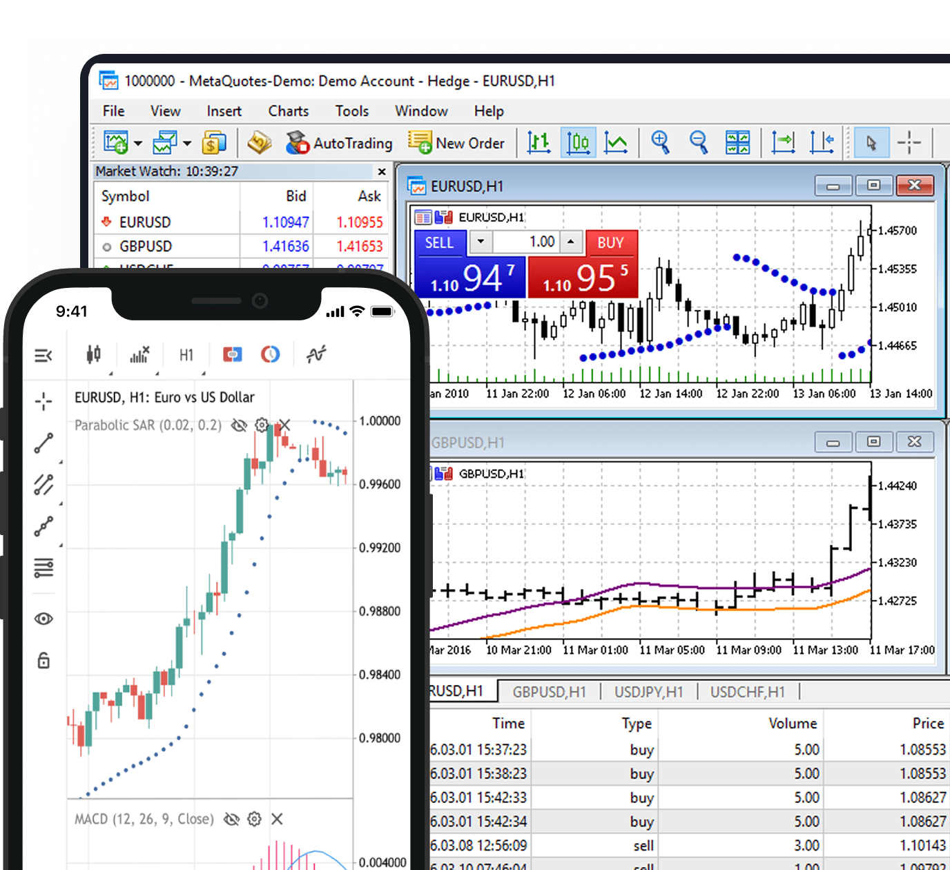The width and height of the screenshot is (950, 870).
Task: Increase volume with the up arrow
Action: coord(570,242)
